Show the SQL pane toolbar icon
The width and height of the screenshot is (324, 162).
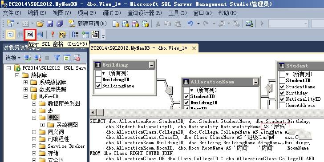pyautogui.click(x=30, y=35)
